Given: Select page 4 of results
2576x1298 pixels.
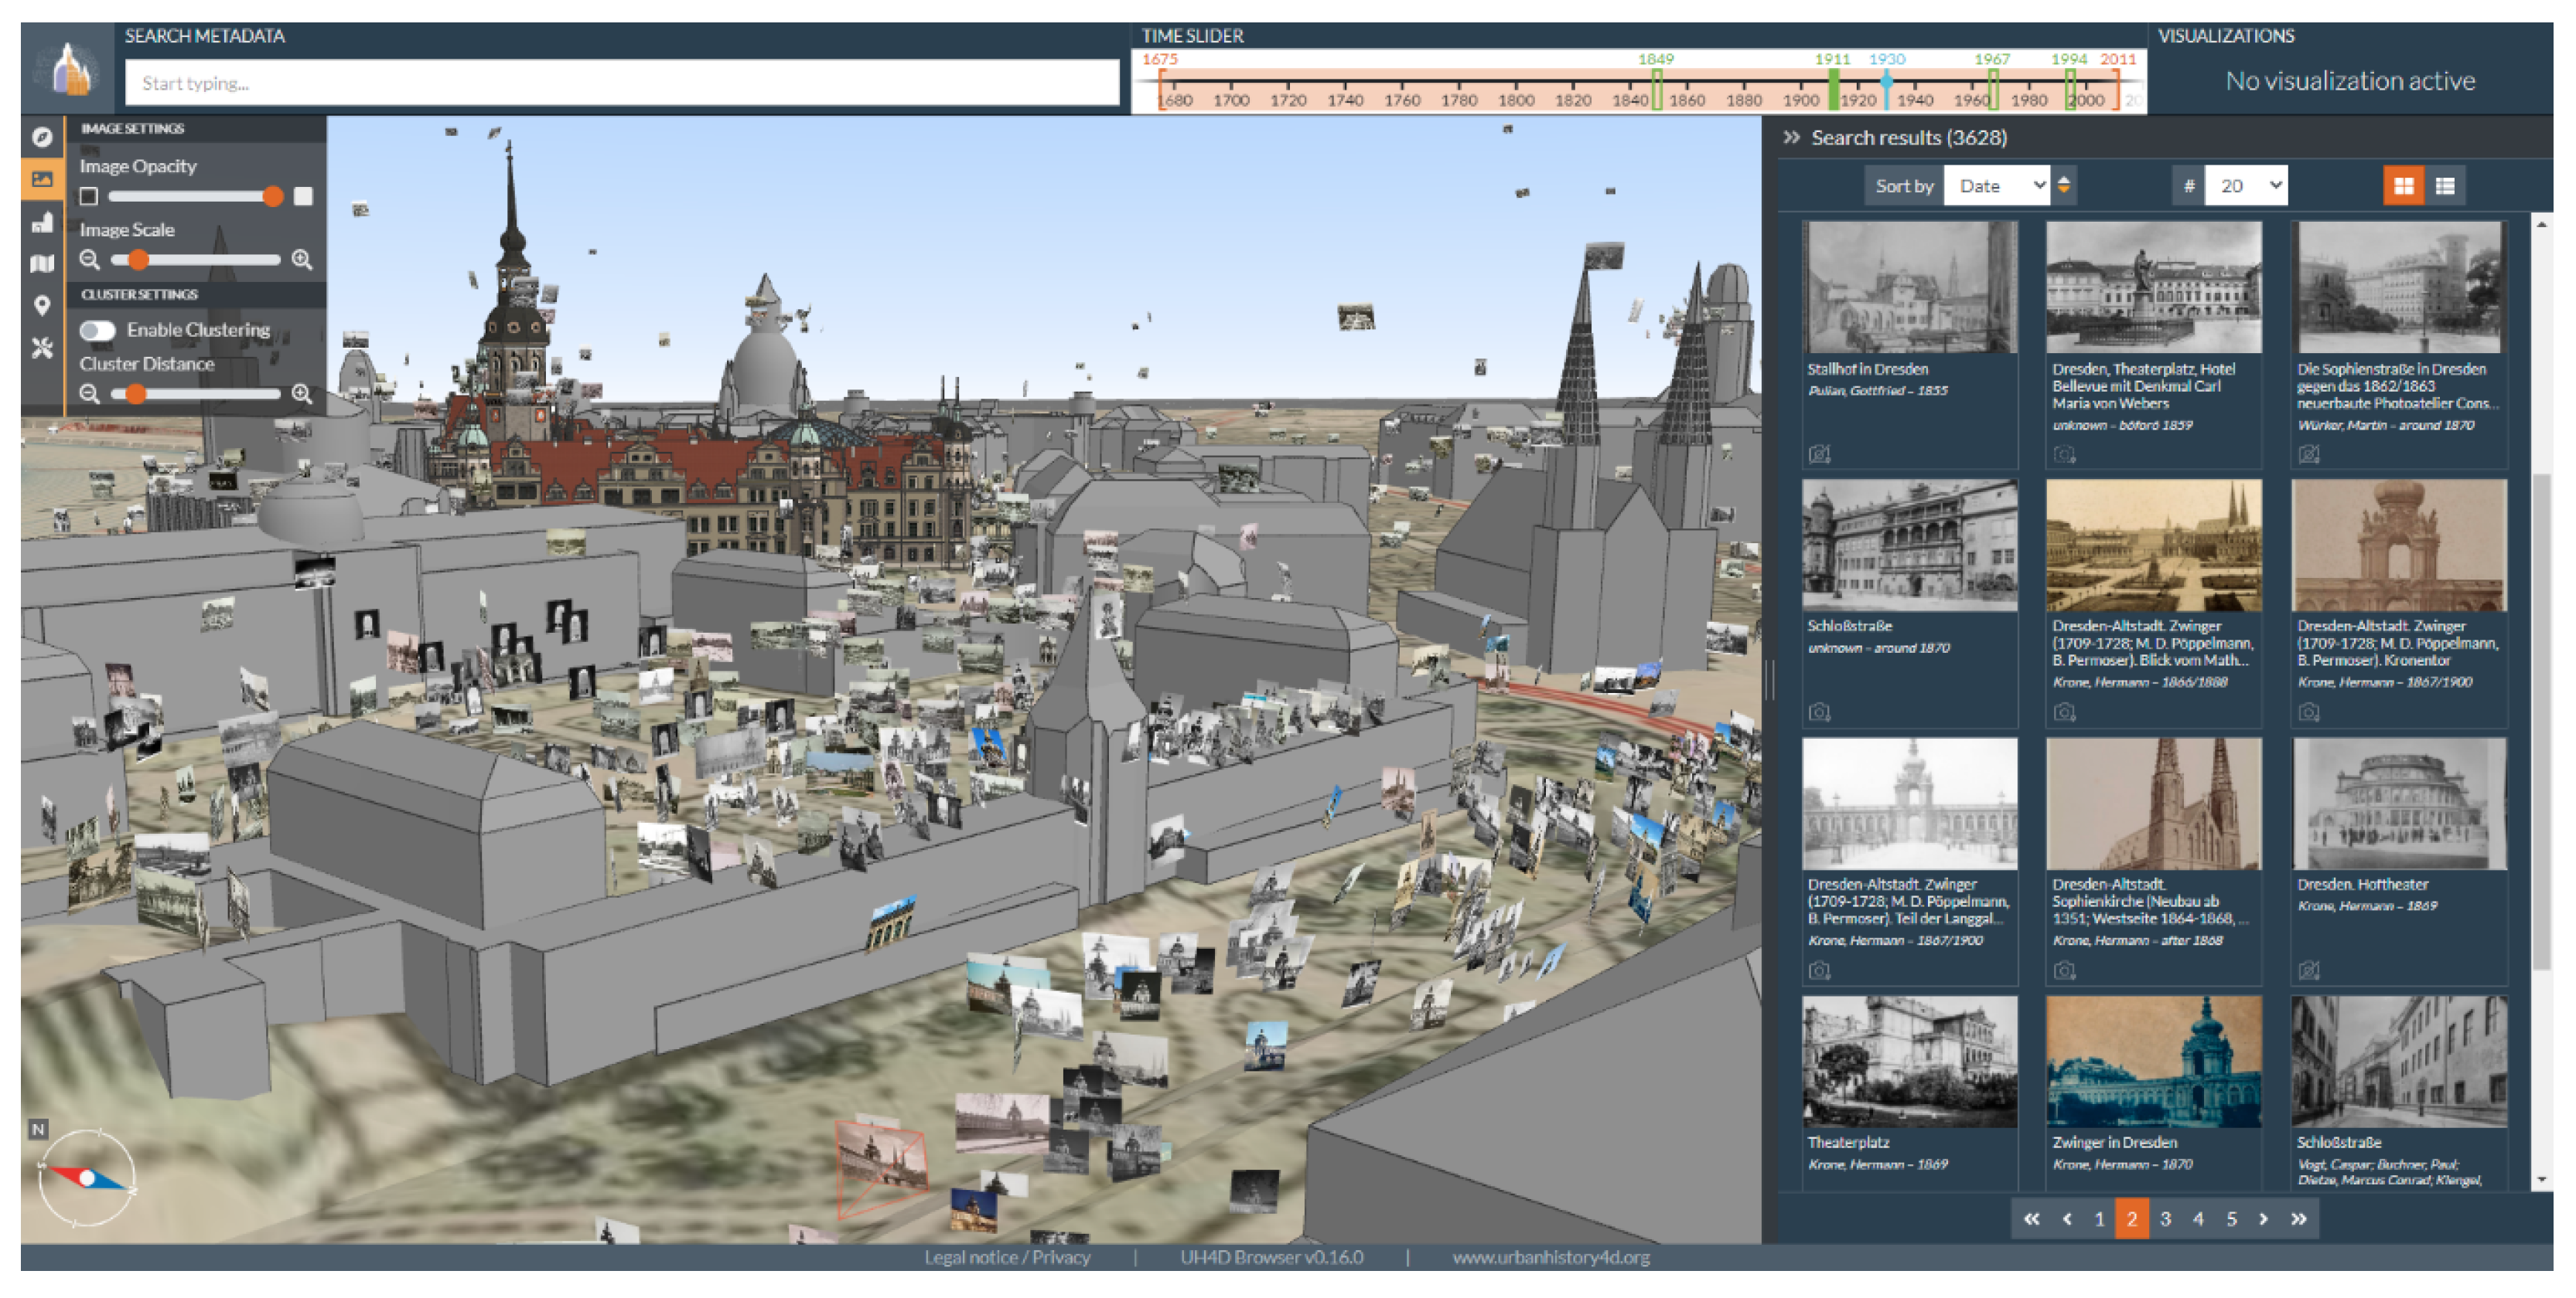Looking at the screenshot, I should [2198, 1219].
